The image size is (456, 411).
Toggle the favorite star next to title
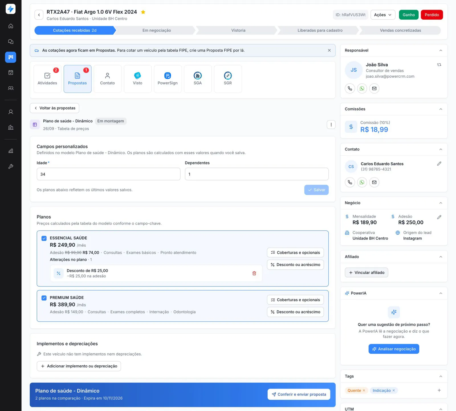click(x=143, y=12)
